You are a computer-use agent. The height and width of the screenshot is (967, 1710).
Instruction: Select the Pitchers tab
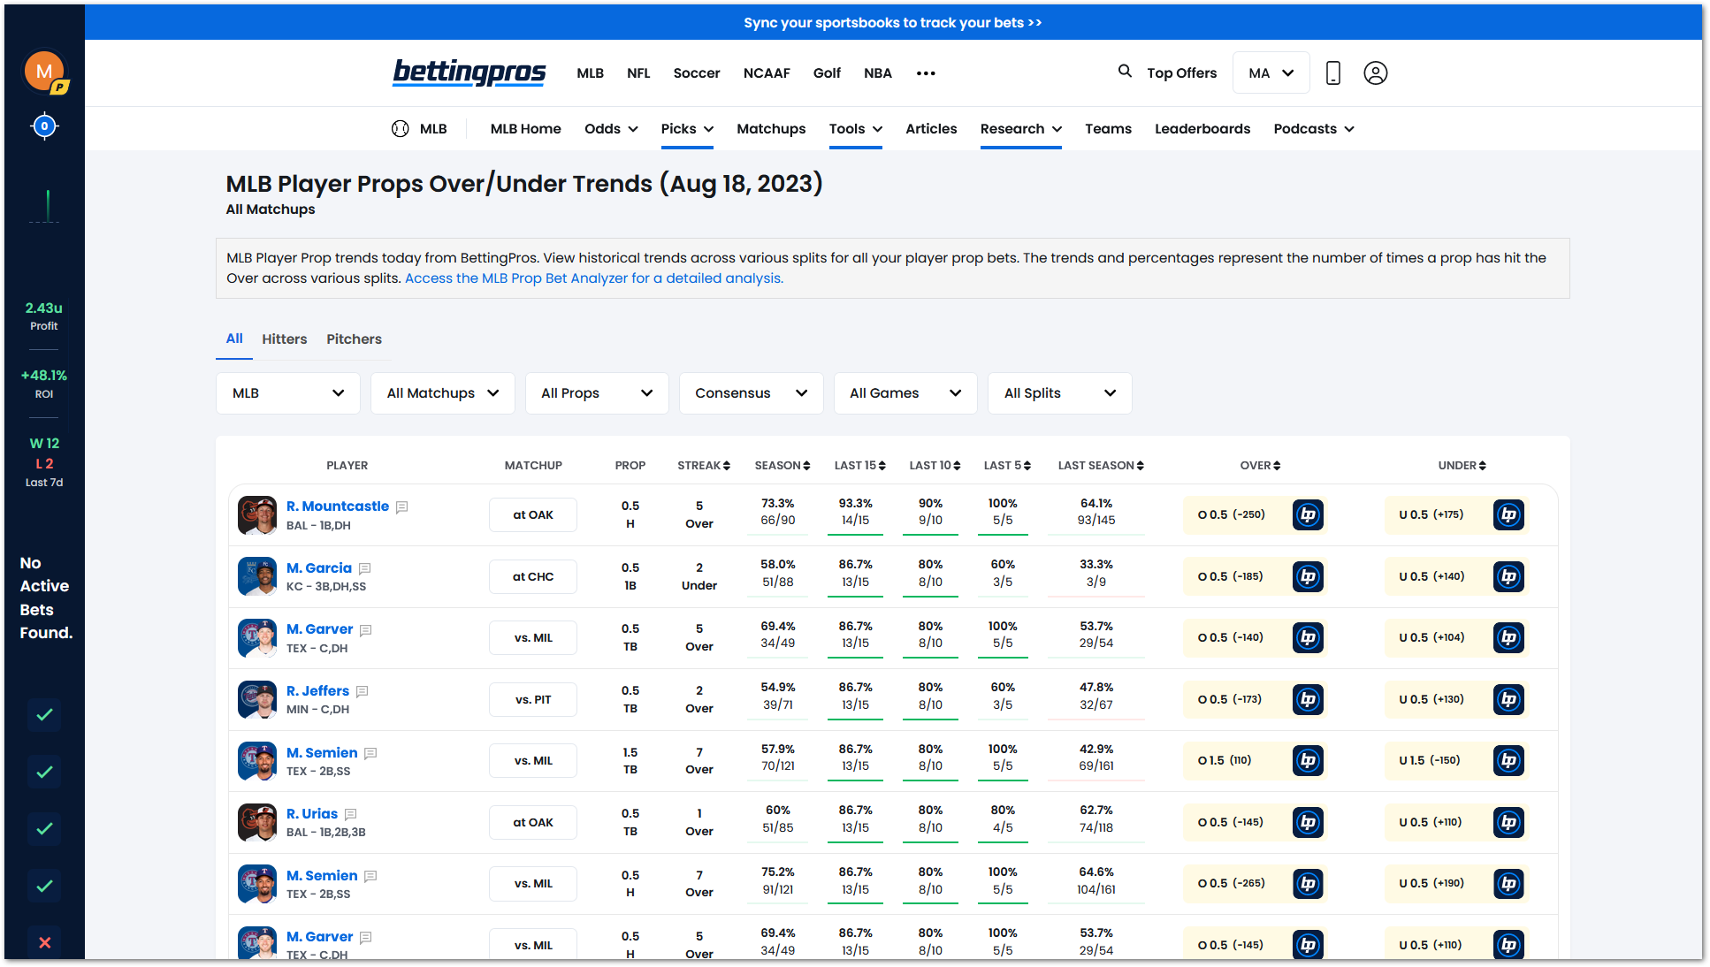click(x=352, y=339)
